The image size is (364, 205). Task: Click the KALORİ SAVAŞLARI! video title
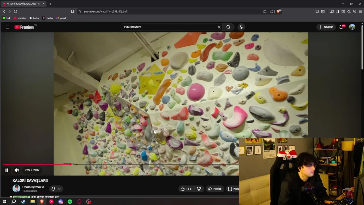tap(30, 181)
